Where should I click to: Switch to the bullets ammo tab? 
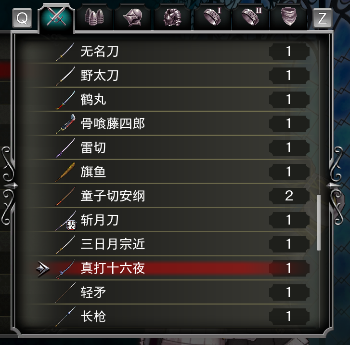pos(94,17)
